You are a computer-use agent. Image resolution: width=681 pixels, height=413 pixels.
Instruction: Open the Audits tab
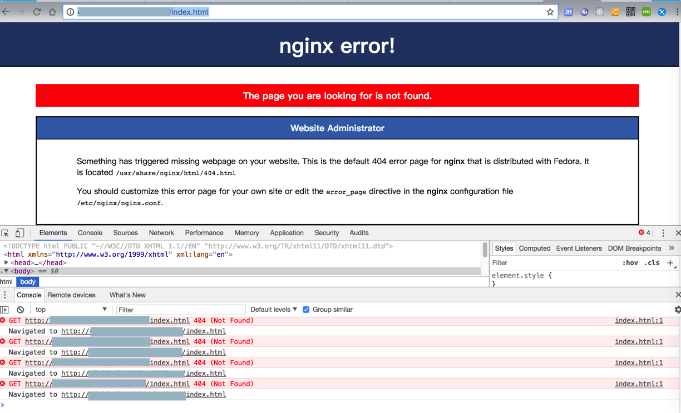point(359,233)
